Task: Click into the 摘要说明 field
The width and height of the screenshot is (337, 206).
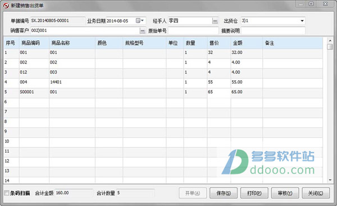Action: pos(273,31)
